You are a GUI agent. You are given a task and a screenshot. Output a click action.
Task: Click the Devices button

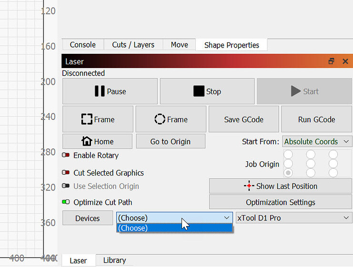[88, 218]
